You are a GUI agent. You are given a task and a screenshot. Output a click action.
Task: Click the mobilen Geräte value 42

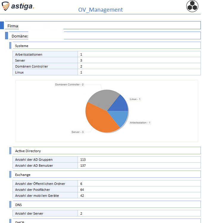coord(82,196)
